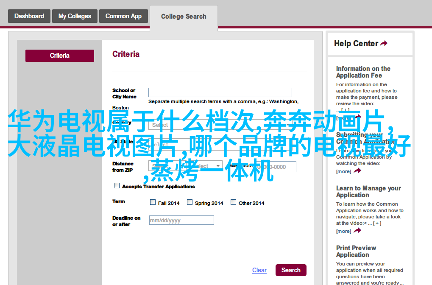Switch to the My Colleges tab
The width and height of the screenshot is (432, 285).
pyautogui.click(x=75, y=16)
